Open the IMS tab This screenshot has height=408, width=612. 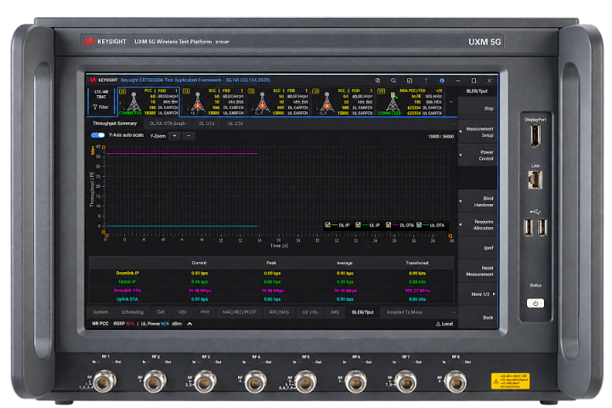point(335,312)
